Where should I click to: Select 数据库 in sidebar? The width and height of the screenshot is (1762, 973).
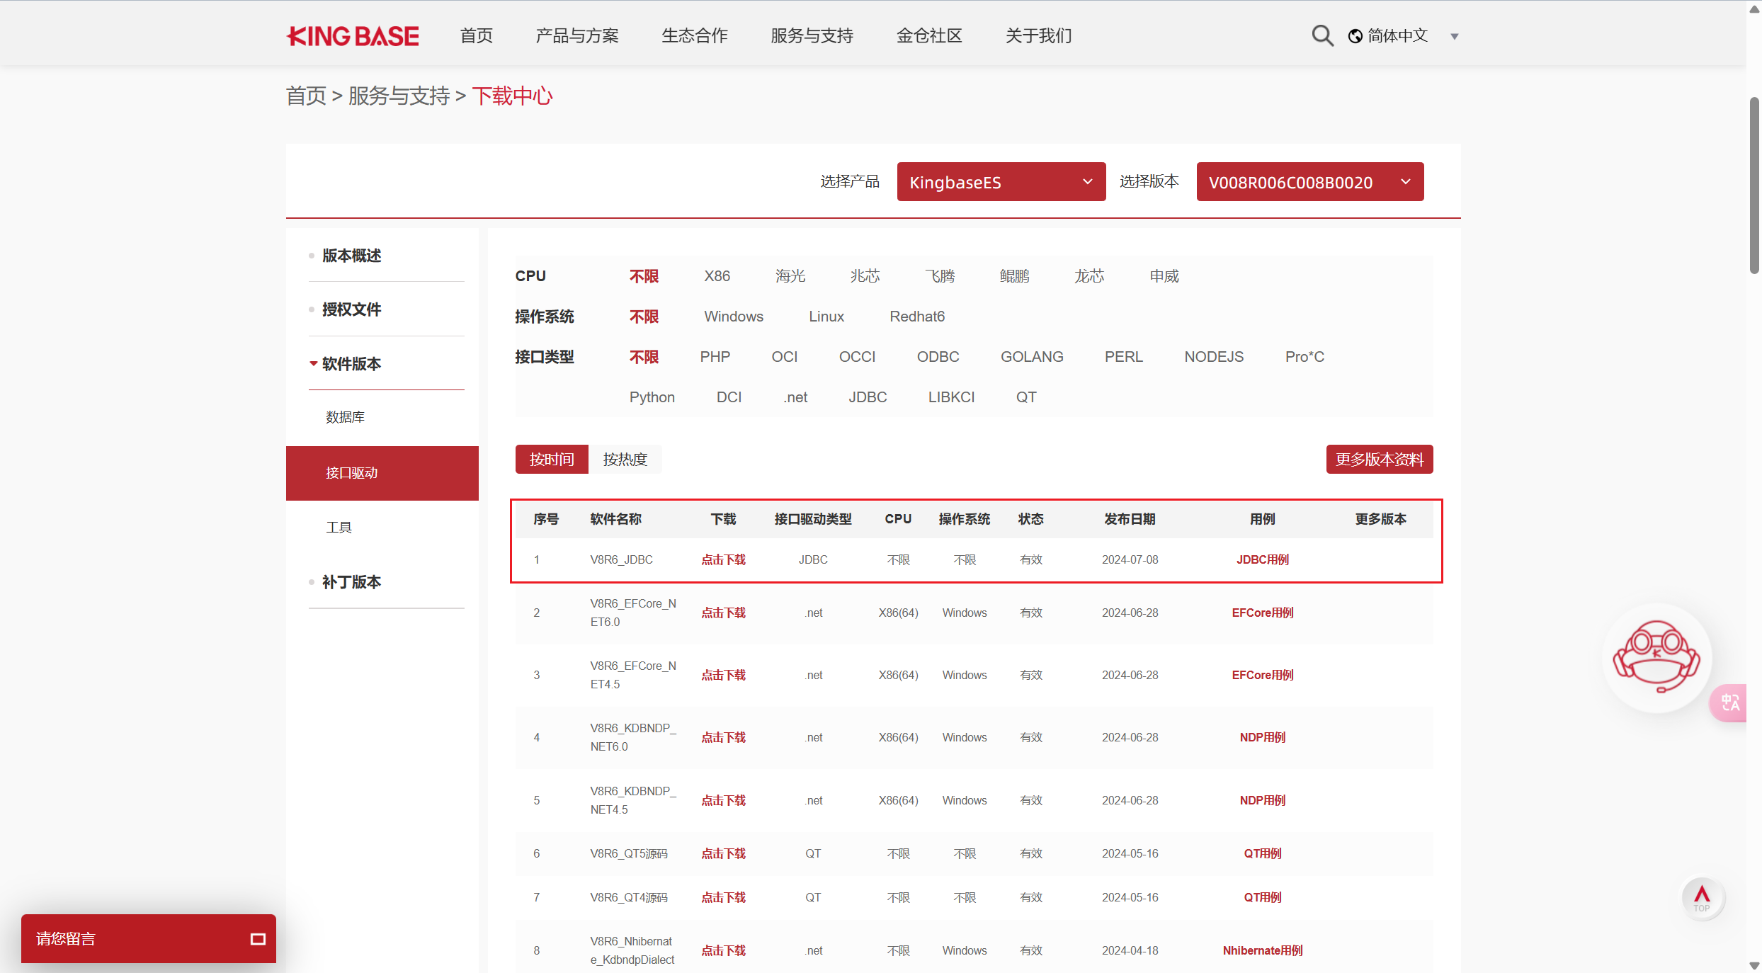click(346, 417)
